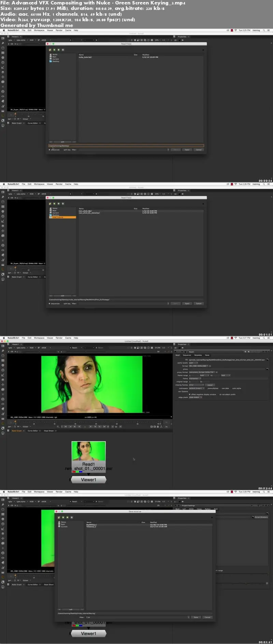Open the Deep nodes icon in the 00:03:41 frame
The width and height of the screenshot is (273, 644).
3,553
